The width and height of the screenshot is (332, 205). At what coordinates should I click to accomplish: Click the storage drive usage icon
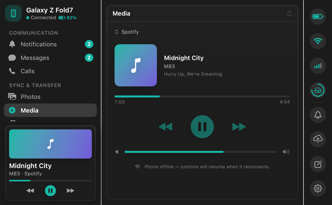click(x=318, y=90)
